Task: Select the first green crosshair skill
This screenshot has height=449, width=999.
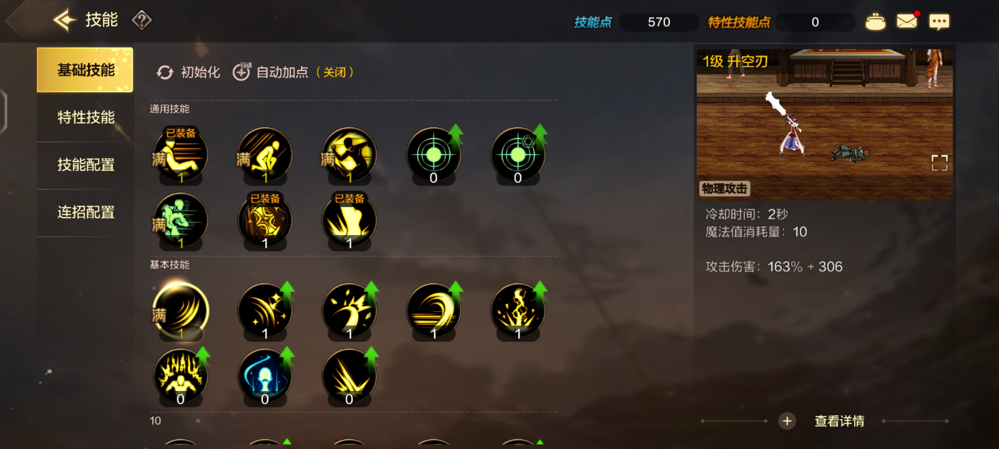Action: tap(433, 155)
